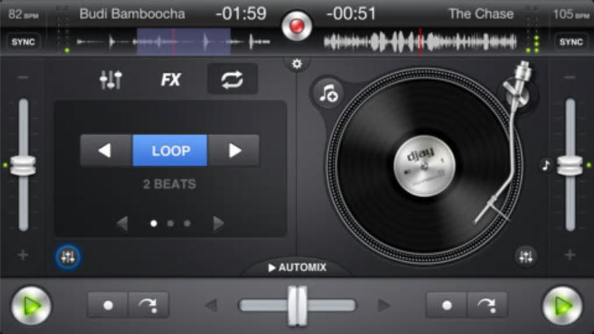
Task: Go to previous loop page arrow
Action: pyautogui.click(x=122, y=223)
